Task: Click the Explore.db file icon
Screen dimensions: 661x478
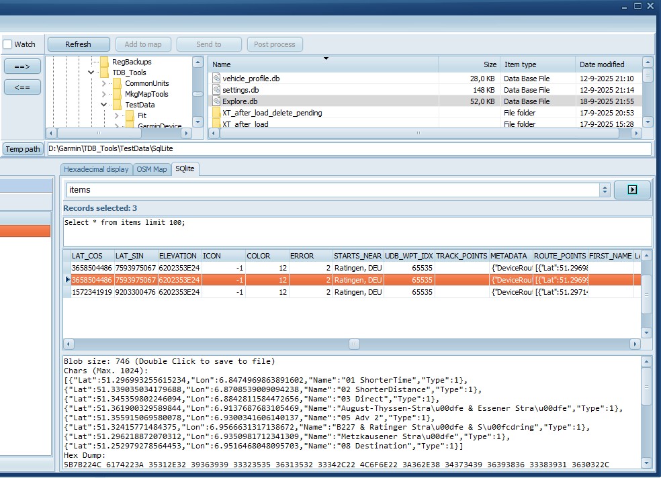Action: pyautogui.click(x=216, y=101)
